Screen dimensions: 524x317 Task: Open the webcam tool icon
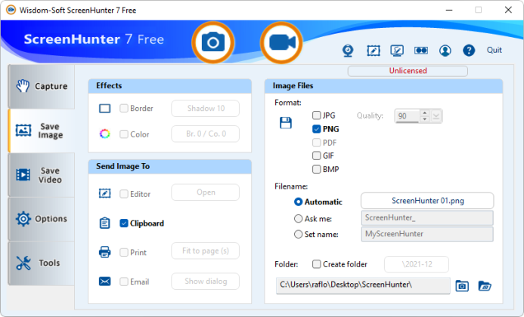pyautogui.click(x=348, y=51)
